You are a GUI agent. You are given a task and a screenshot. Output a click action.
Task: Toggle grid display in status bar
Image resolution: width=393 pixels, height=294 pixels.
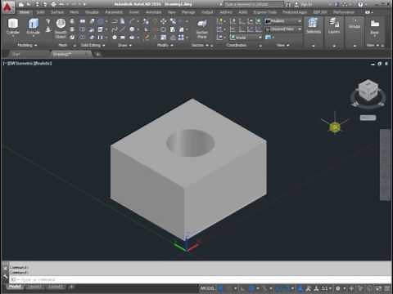pos(221,288)
